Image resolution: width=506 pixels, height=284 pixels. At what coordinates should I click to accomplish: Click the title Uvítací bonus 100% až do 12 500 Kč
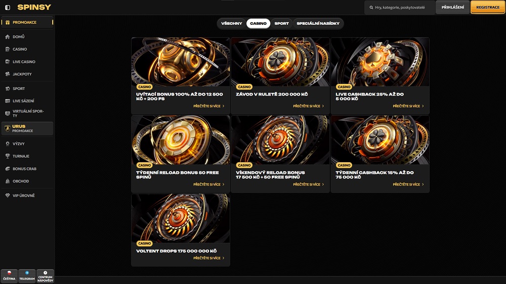180,97
